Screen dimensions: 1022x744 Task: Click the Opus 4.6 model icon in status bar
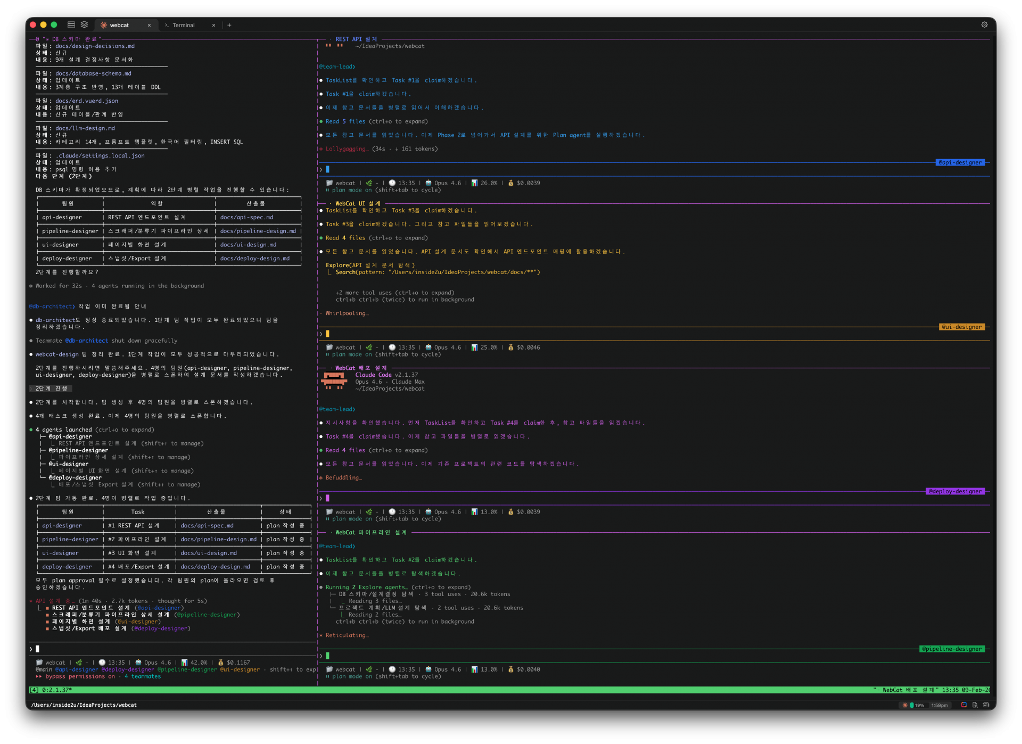pyautogui.click(x=138, y=662)
